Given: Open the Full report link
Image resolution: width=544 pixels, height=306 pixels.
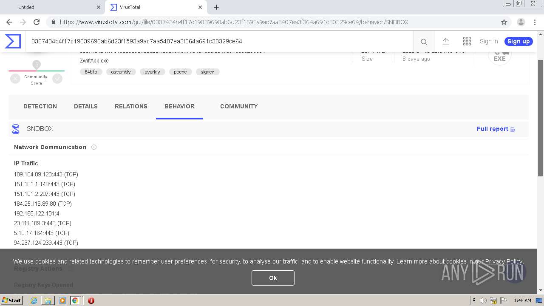Looking at the screenshot, I should (493, 129).
